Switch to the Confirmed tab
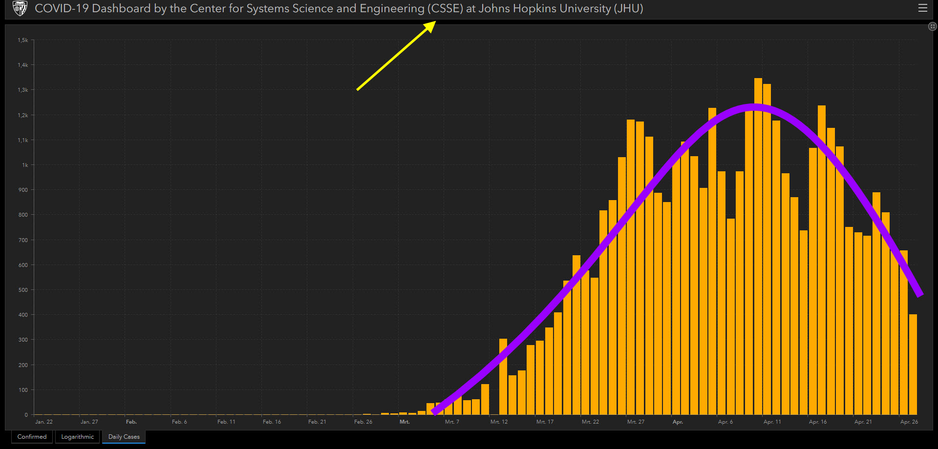This screenshot has width=938, height=449. click(x=32, y=437)
